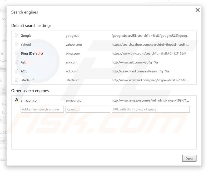Screen dimensions: 208x173
Task: Click the page icon beside AOL
Action: tap(16, 71)
